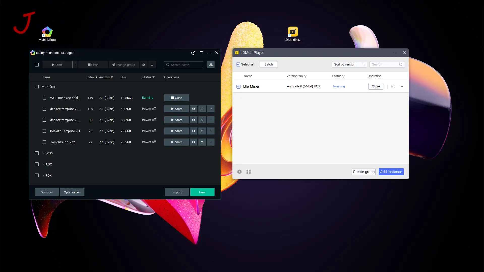This screenshot has height=272, width=484.
Task: Click the Window button in Multiple Instance Manager
Action: point(47,192)
